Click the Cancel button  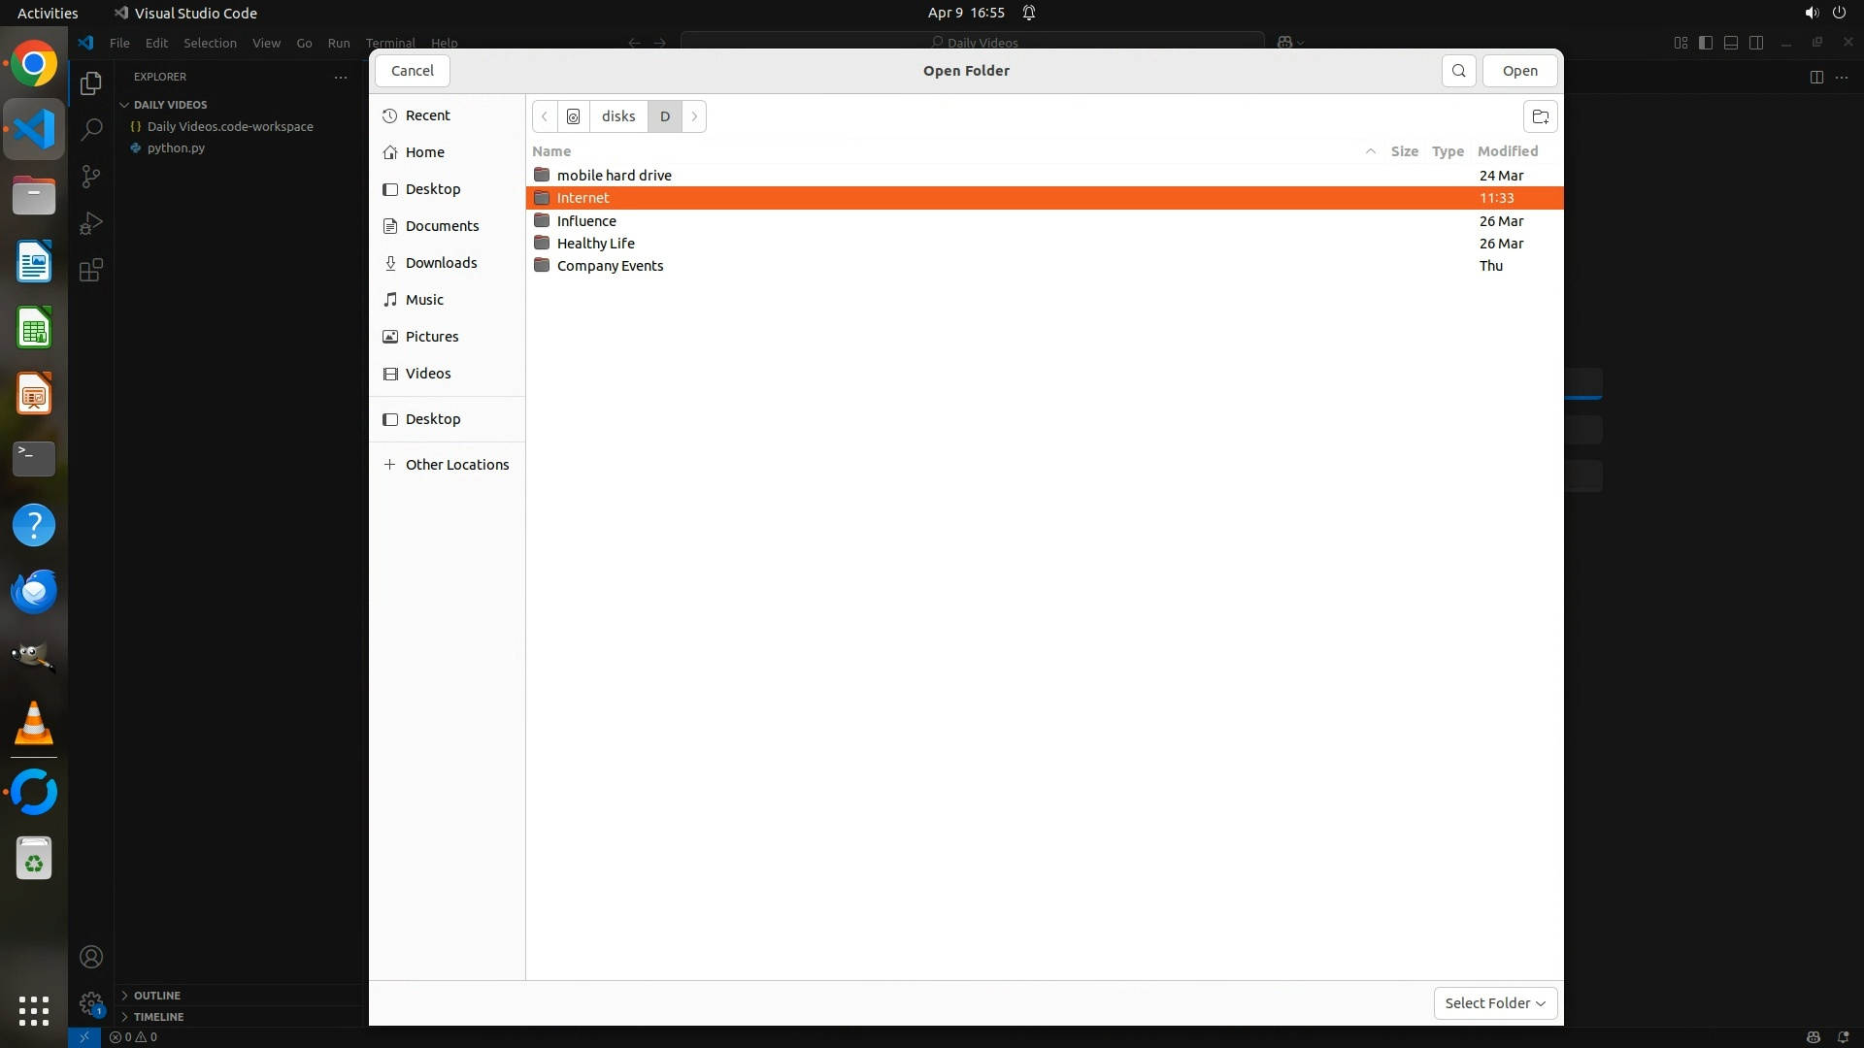point(413,71)
